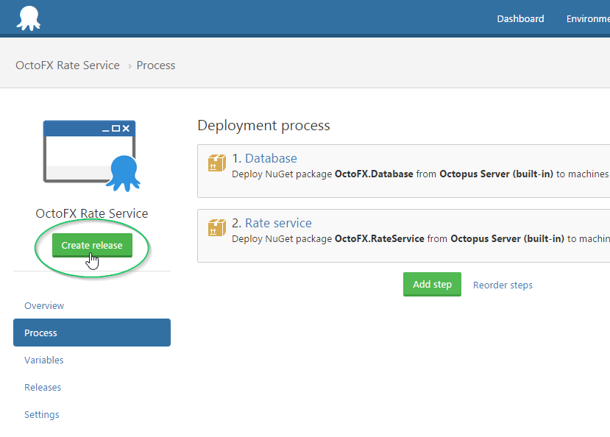Click the Add step button
This screenshot has width=610, height=437.
click(x=432, y=285)
